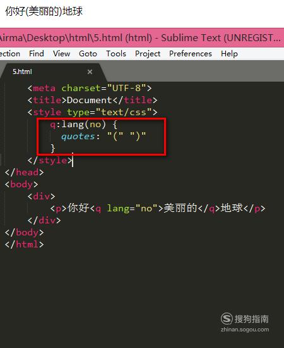Click the opening <body> tag
This screenshot has width=284, height=348.
pyautogui.click(x=21, y=184)
